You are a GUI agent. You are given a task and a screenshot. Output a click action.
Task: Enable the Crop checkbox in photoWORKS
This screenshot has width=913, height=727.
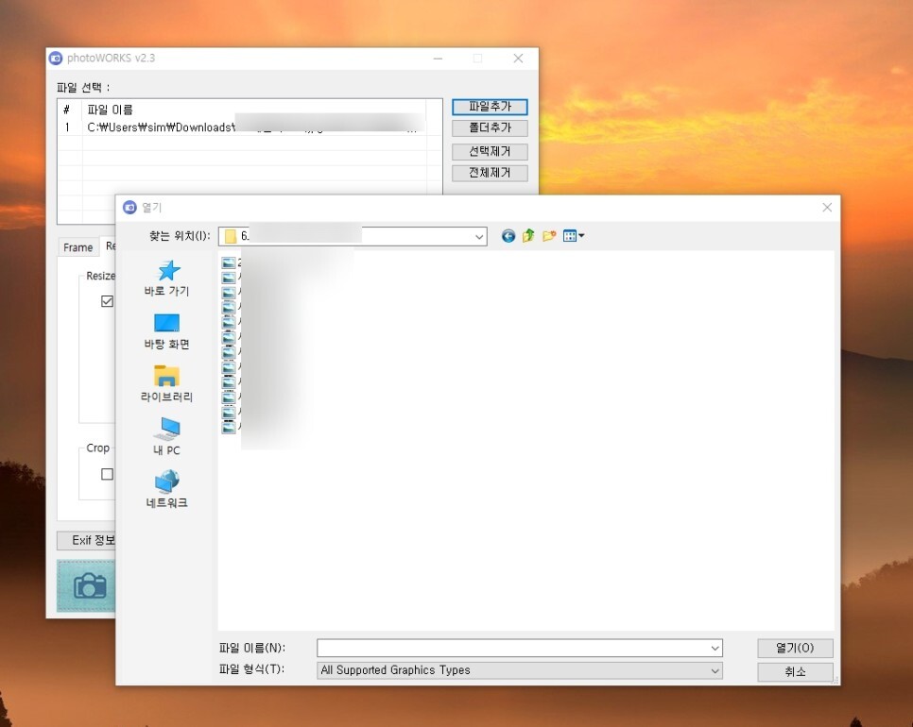(107, 474)
